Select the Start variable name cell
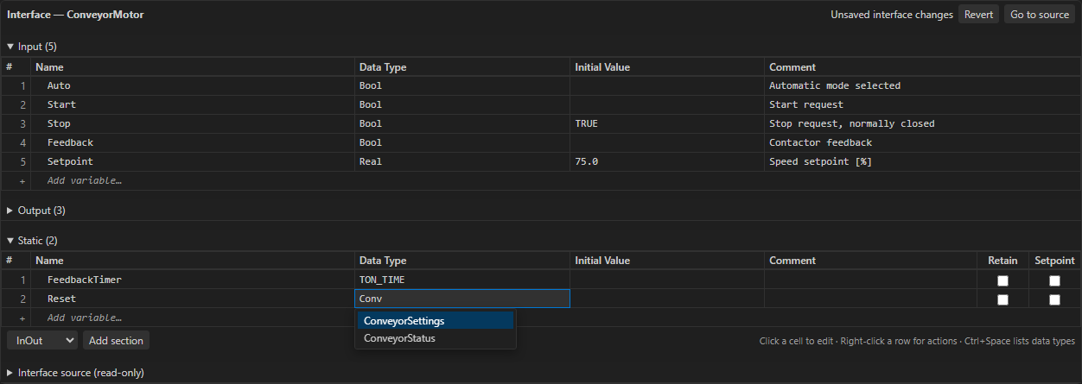Viewport: 1082px width, 384px height. point(193,104)
